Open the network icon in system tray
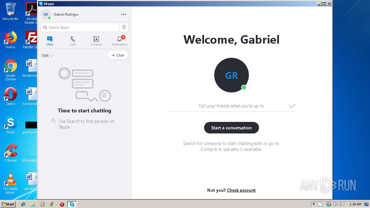This screenshot has width=370, height=208. 328,204
